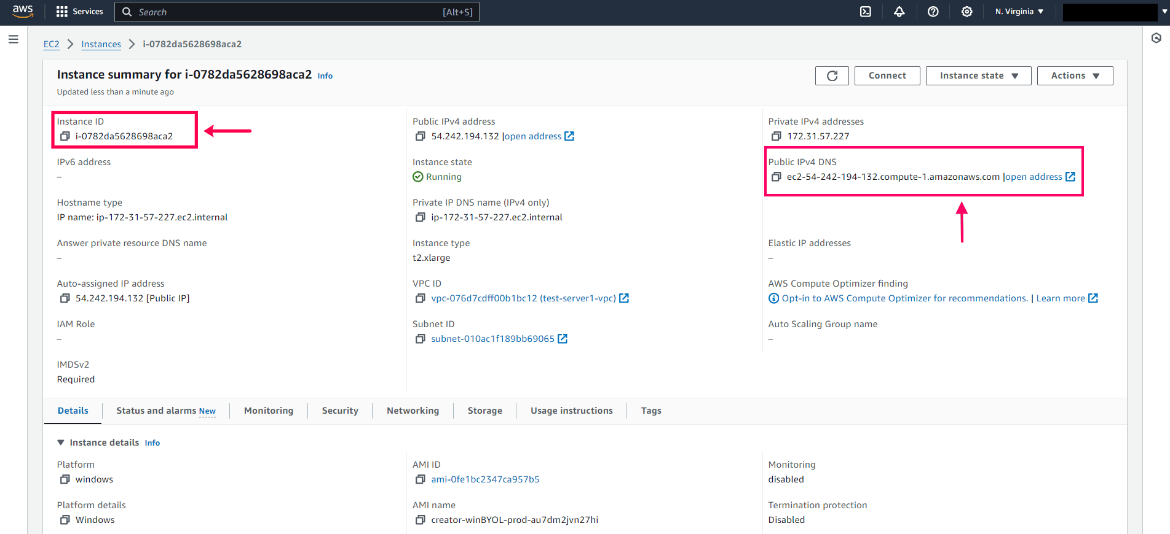The image size is (1170, 534).
Task: Copy the Instance ID to clipboard
Action: pyautogui.click(x=65, y=136)
